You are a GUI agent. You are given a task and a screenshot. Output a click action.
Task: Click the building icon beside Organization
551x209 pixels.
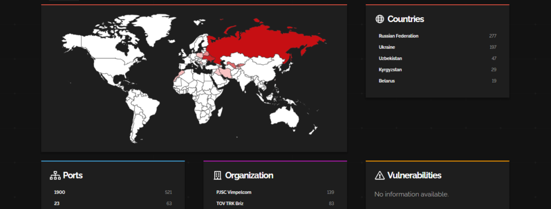[217, 175]
